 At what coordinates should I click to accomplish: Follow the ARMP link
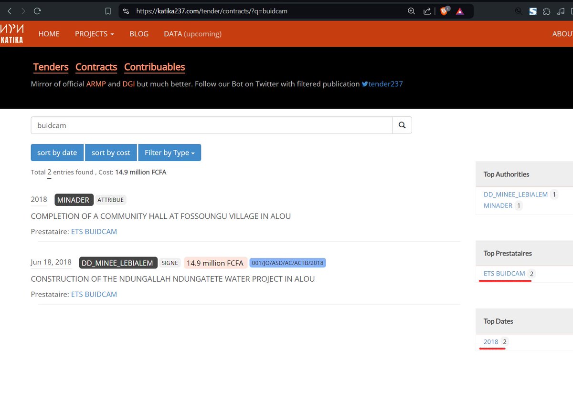pos(96,84)
